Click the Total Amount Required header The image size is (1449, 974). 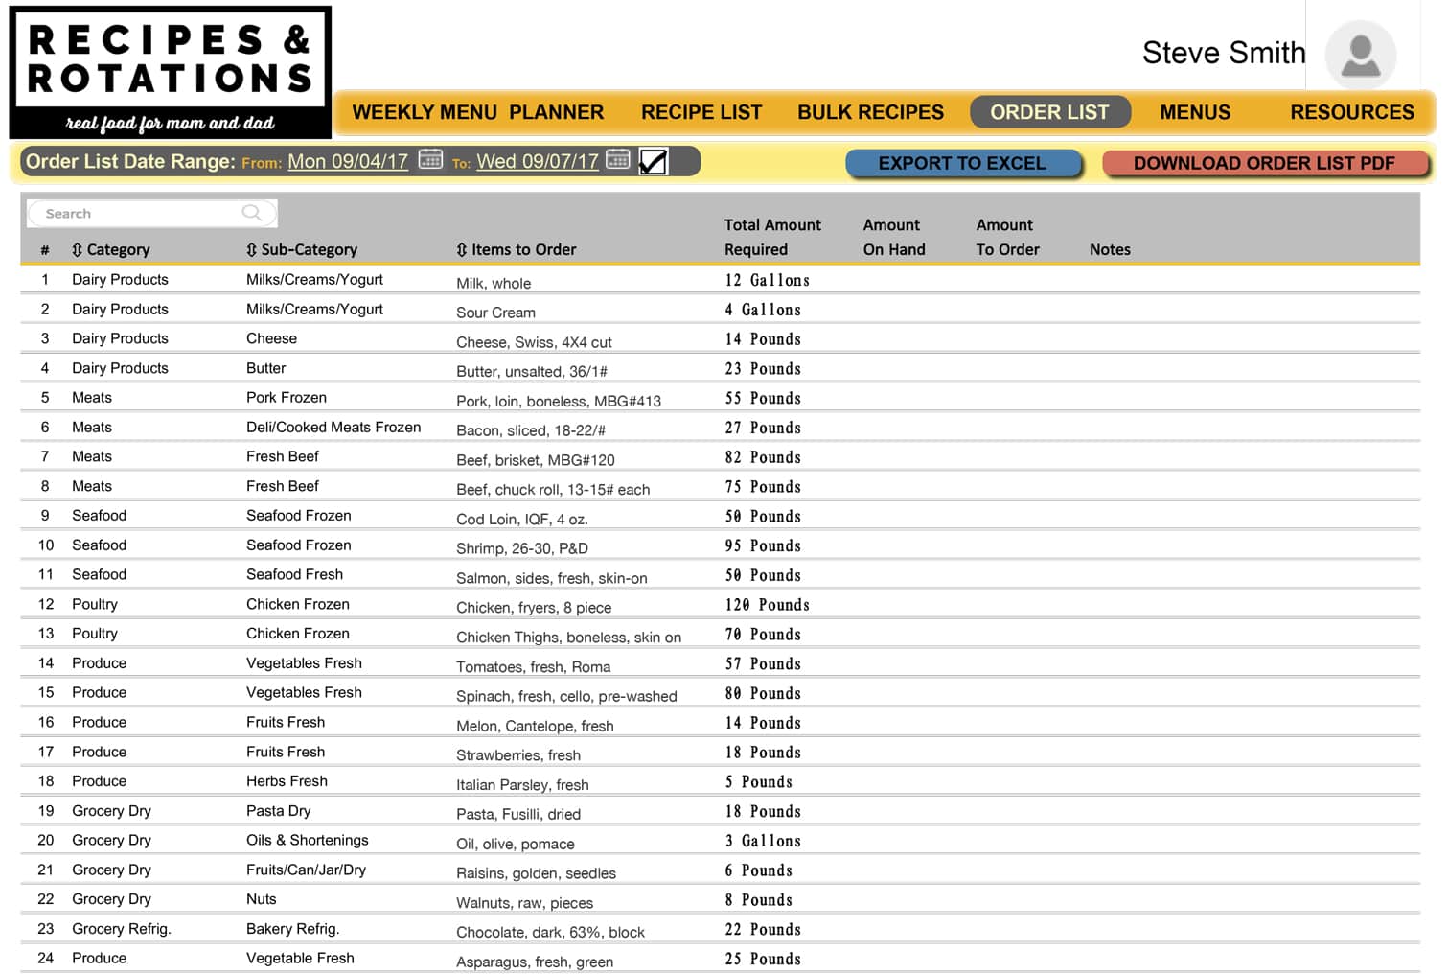coord(772,237)
